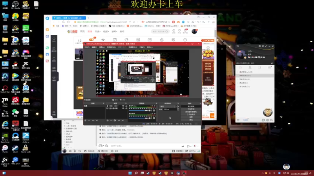Image resolution: width=314 pixels, height=176 pixels.
Task: Mute the 桌面音频 channel
Action: click(150, 118)
